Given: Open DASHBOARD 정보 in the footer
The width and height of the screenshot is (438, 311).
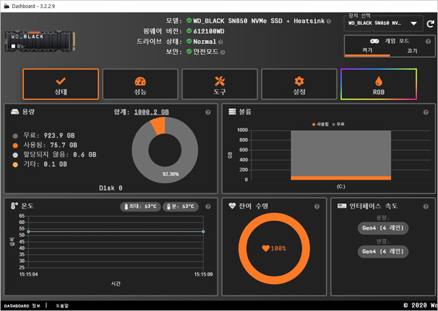Looking at the screenshot, I should (22, 306).
